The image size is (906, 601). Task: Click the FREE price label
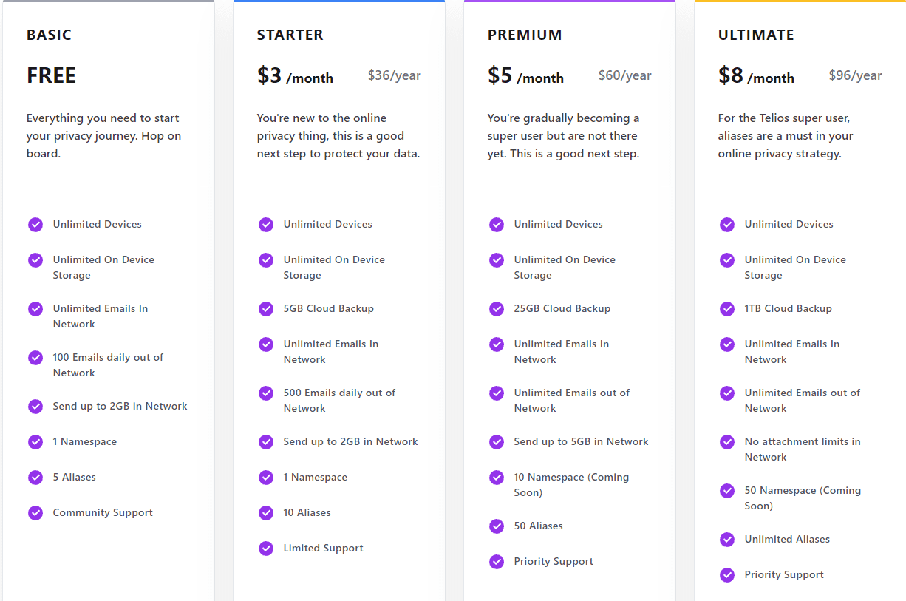click(x=52, y=75)
